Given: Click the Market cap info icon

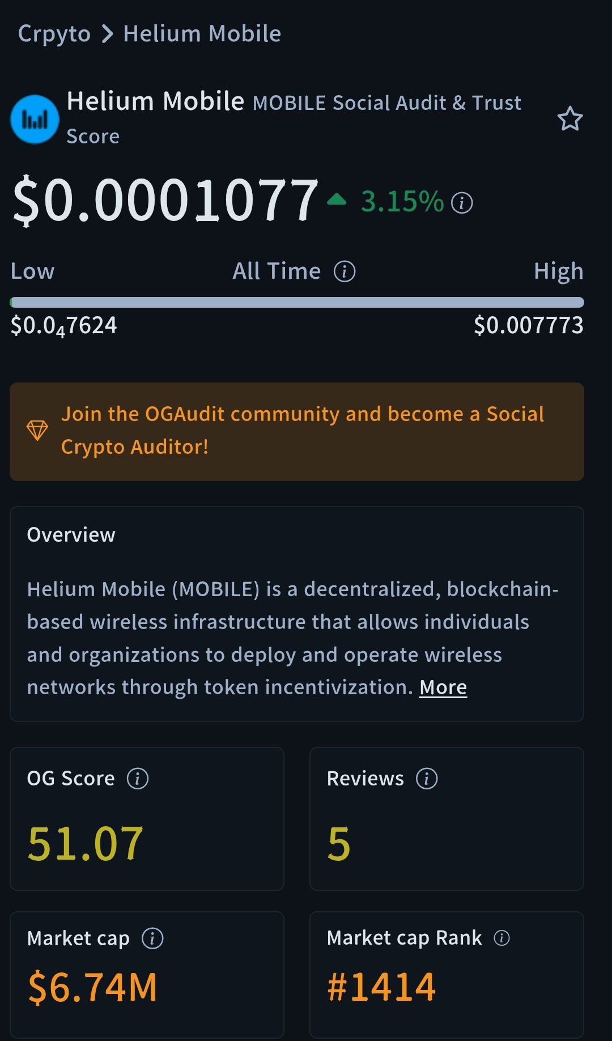Looking at the screenshot, I should [152, 938].
